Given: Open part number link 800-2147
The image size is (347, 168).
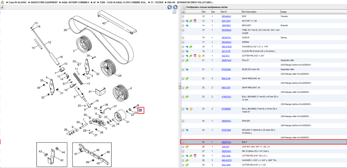Looking at the screenshot, I should [226, 88].
